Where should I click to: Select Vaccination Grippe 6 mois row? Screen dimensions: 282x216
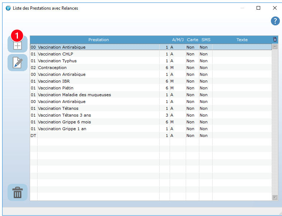click(x=151, y=122)
